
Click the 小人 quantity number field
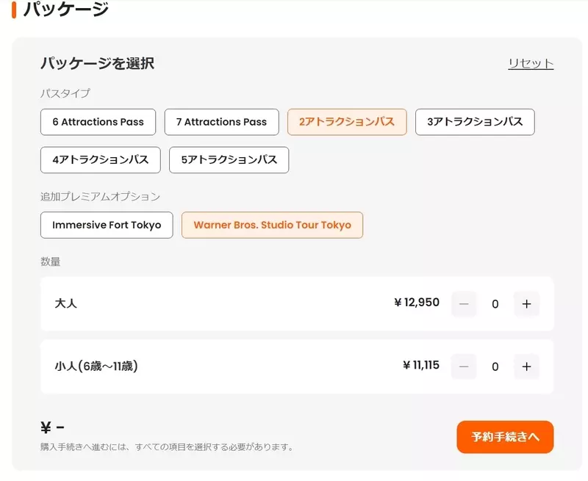click(x=495, y=366)
